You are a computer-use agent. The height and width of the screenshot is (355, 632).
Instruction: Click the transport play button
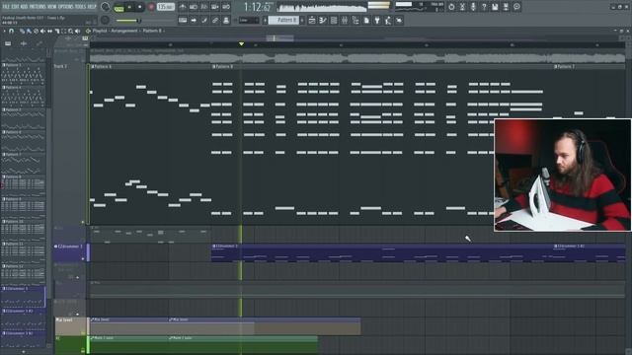[129, 7]
